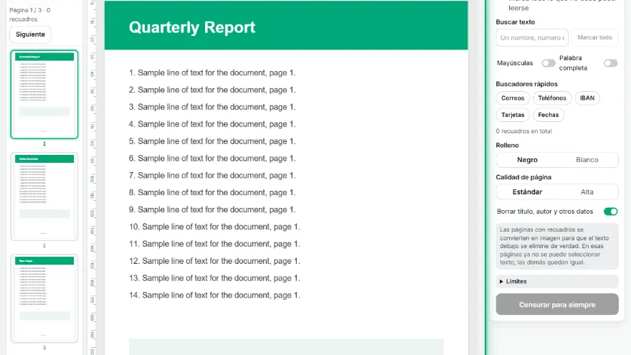Expand the Límites section
The image size is (631, 355).
click(x=557, y=281)
